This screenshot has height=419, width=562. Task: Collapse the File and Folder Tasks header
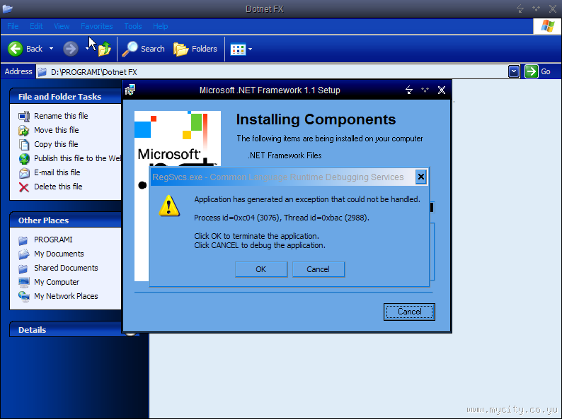click(66, 97)
